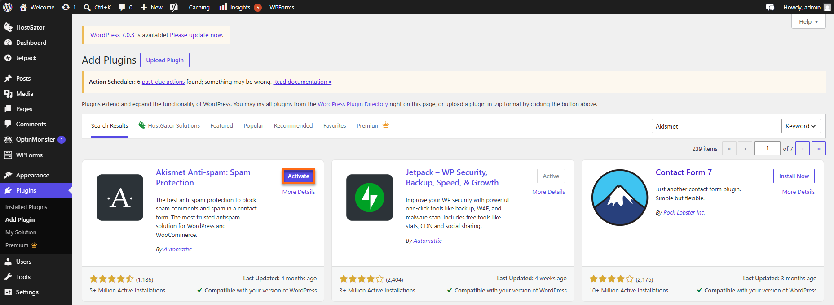Switch to the Favorites tab
This screenshot has width=834, height=305.
[335, 126]
